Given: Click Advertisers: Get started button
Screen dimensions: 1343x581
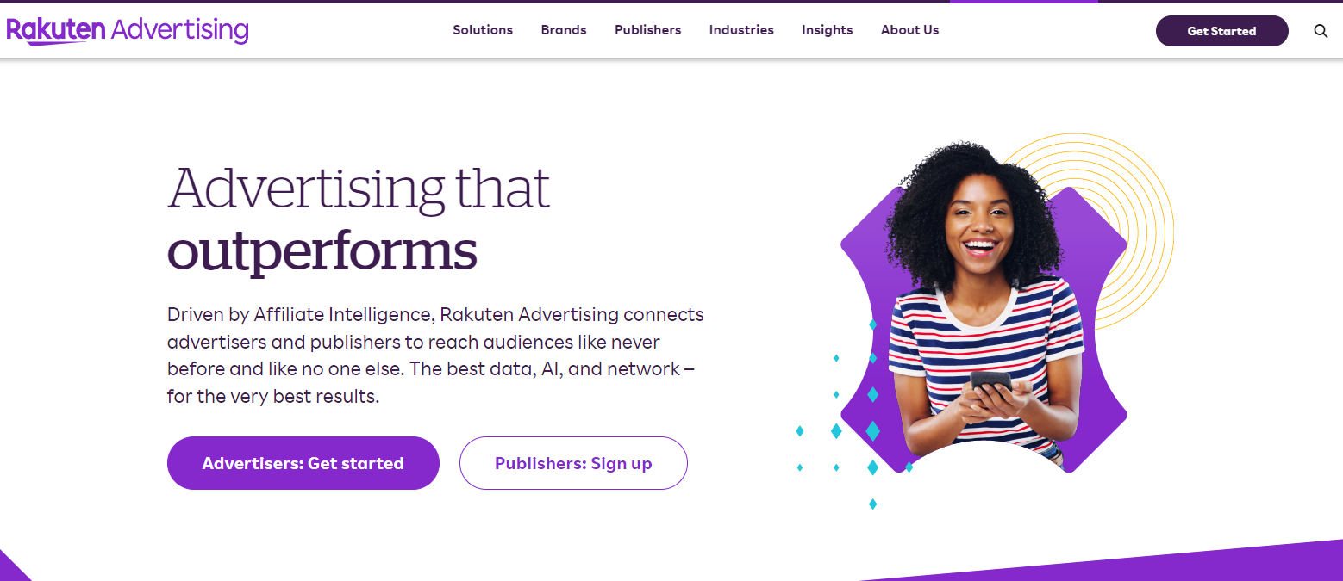Looking at the screenshot, I should point(303,463).
